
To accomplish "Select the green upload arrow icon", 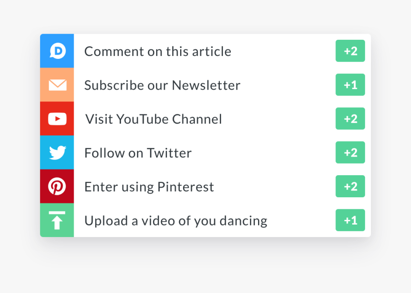I will point(57,220).
